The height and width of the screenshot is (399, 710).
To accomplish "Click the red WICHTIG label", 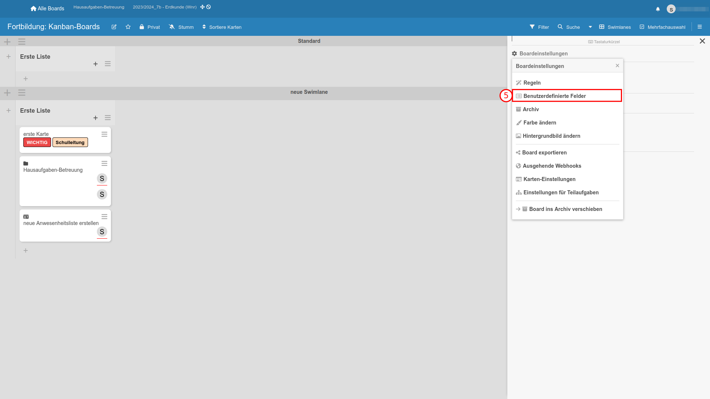I will click(37, 143).
